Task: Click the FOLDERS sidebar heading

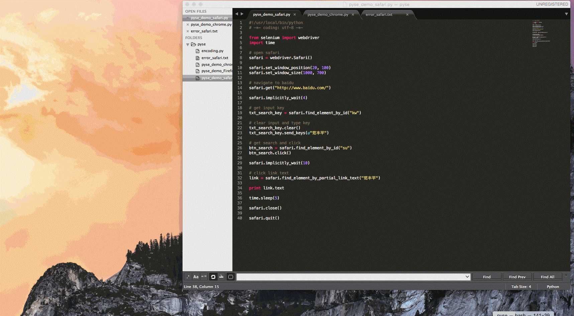Action: click(194, 38)
